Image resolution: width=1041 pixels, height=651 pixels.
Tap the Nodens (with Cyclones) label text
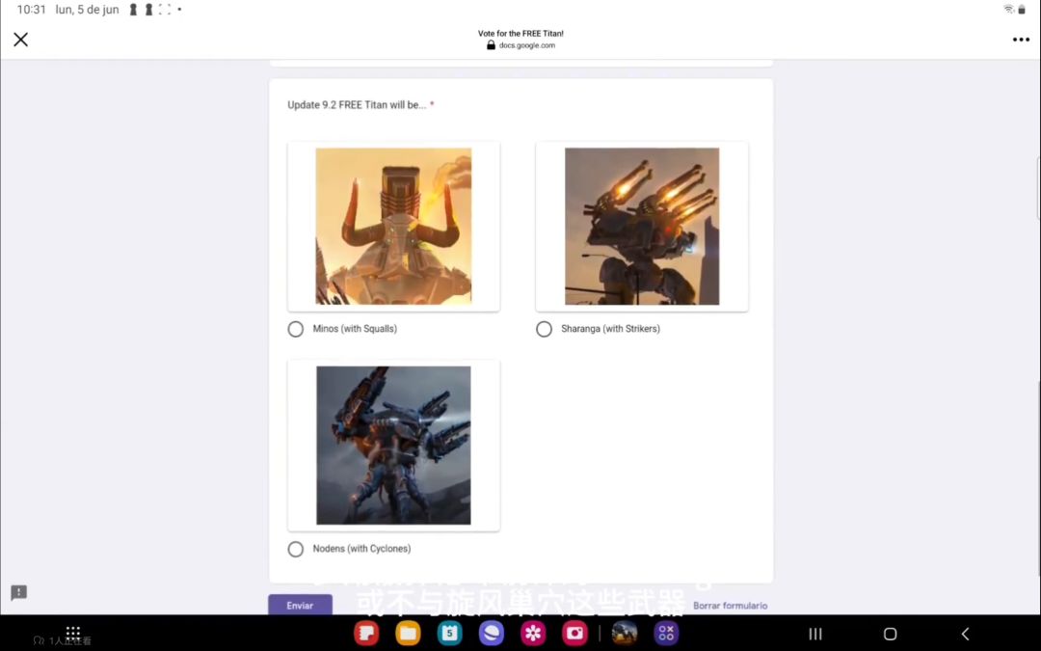point(361,549)
